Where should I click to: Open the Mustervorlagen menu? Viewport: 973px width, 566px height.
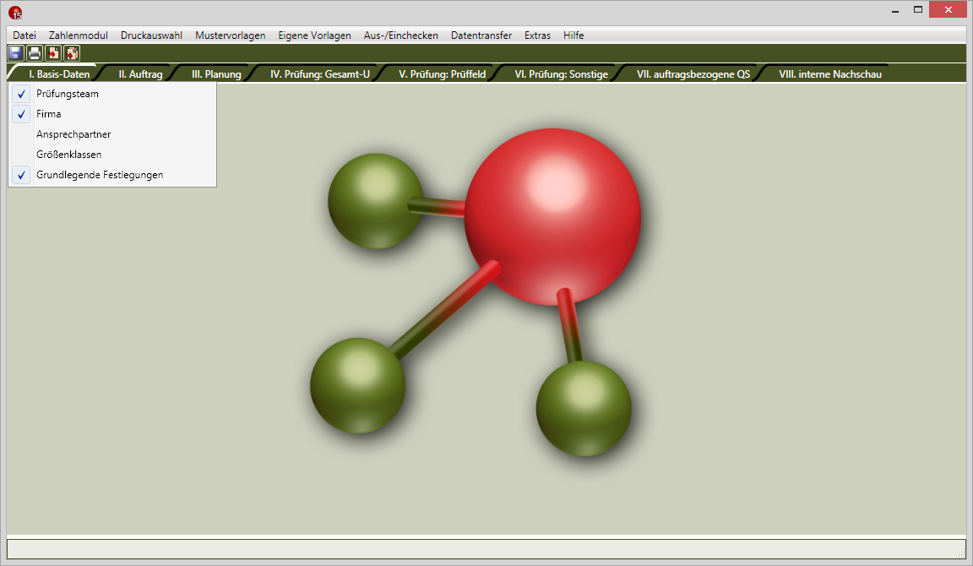point(230,35)
